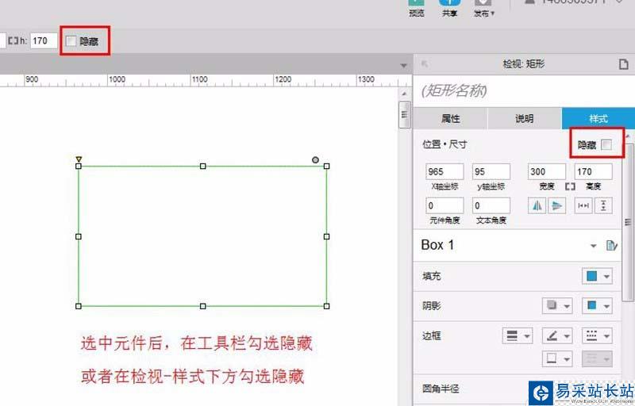Click the 填充 fill color swatch
Screen dimensions: 635x406
[592, 276]
